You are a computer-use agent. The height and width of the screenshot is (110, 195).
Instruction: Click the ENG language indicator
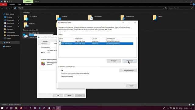(181, 108)
